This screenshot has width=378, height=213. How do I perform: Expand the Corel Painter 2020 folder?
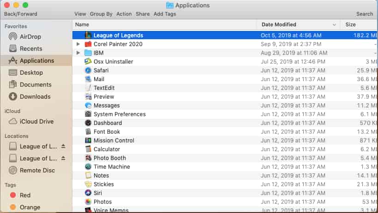click(x=78, y=44)
